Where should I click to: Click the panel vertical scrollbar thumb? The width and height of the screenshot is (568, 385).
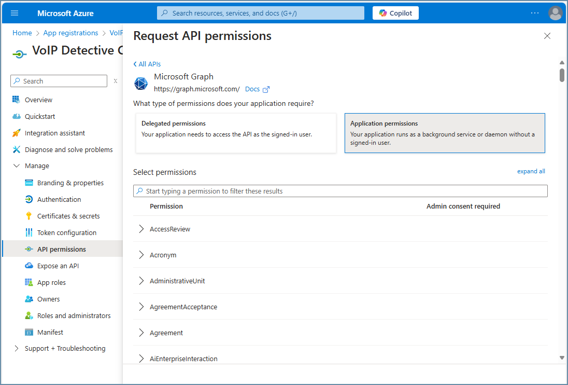[562, 75]
